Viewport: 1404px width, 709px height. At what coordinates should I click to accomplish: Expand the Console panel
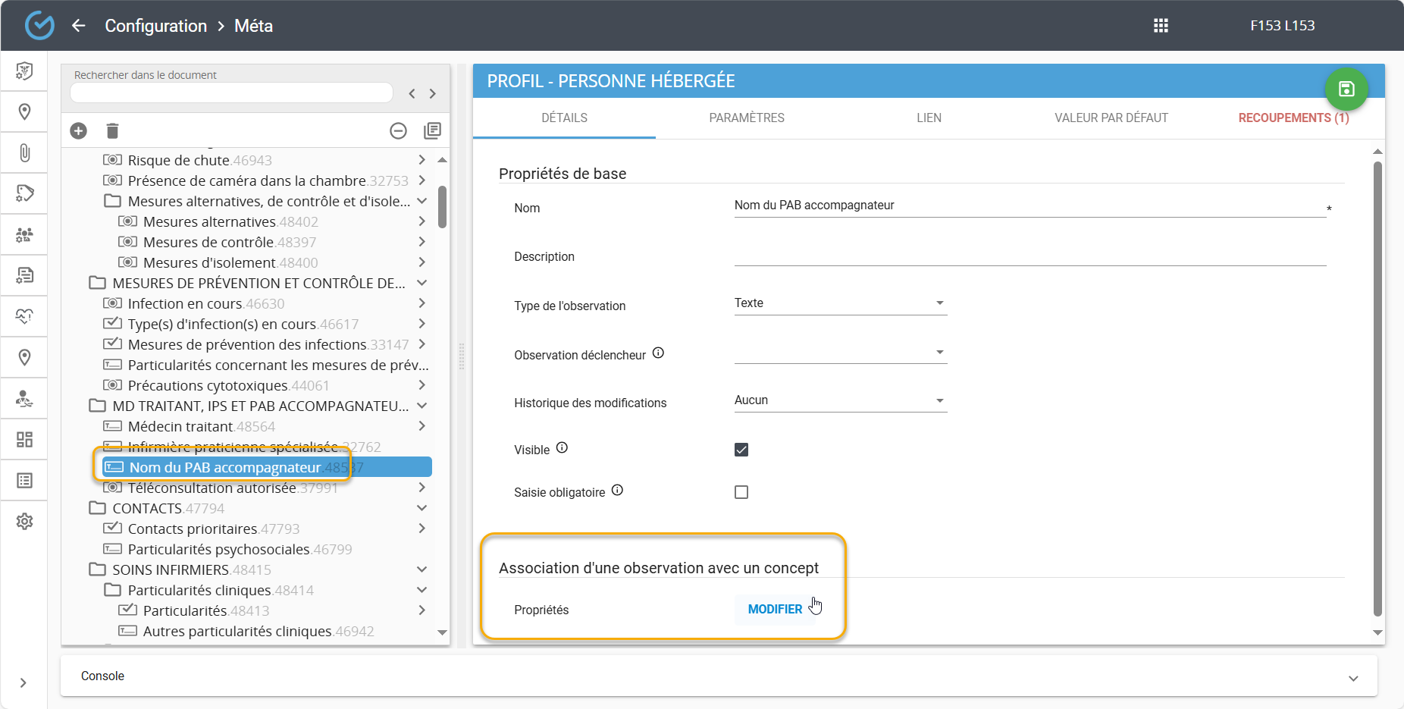(x=1352, y=678)
